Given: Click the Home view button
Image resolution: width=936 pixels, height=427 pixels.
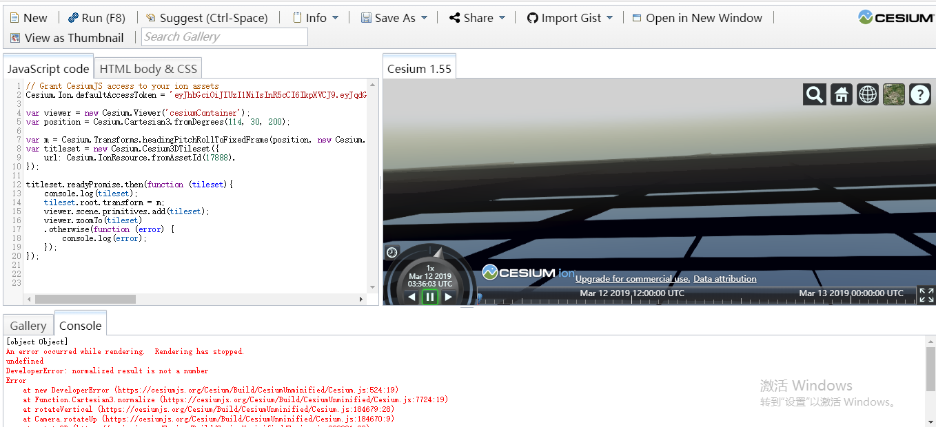Looking at the screenshot, I should point(841,94).
